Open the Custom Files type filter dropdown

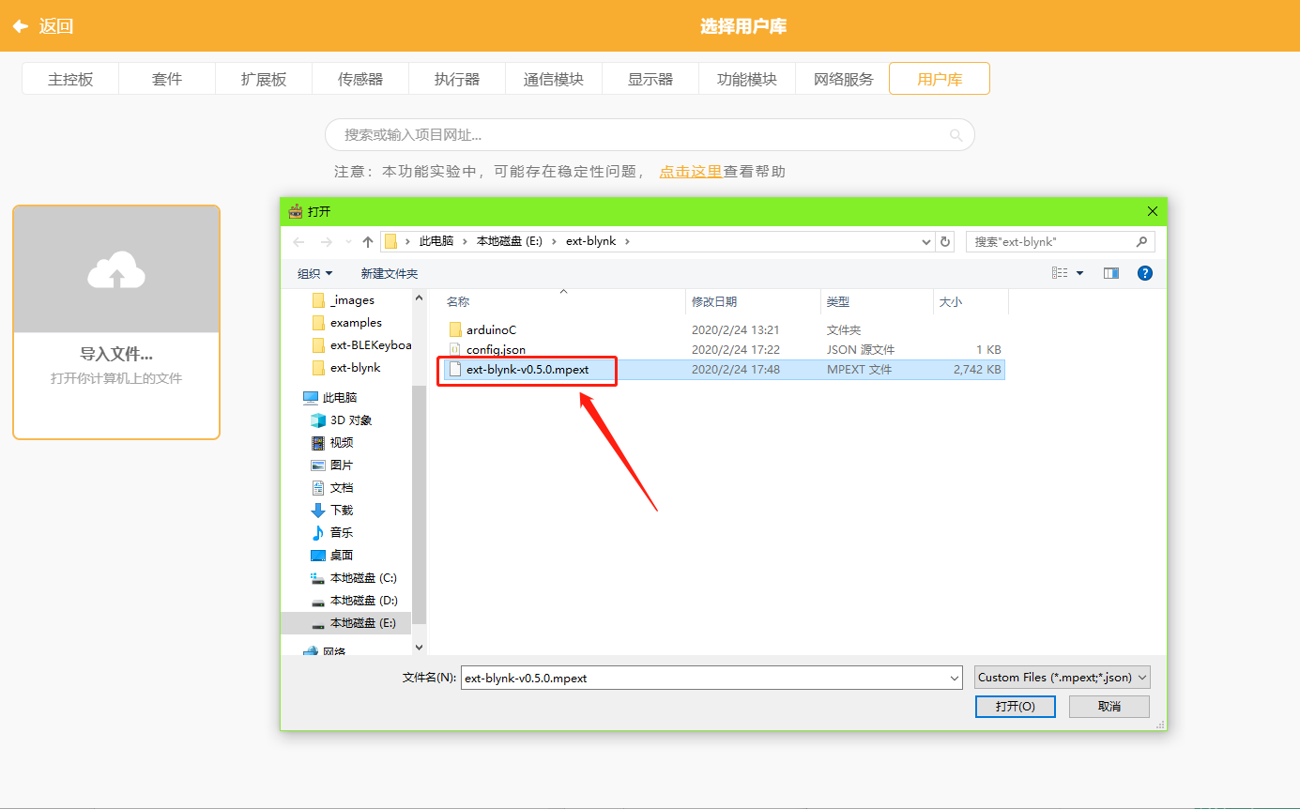point(1063,678)
